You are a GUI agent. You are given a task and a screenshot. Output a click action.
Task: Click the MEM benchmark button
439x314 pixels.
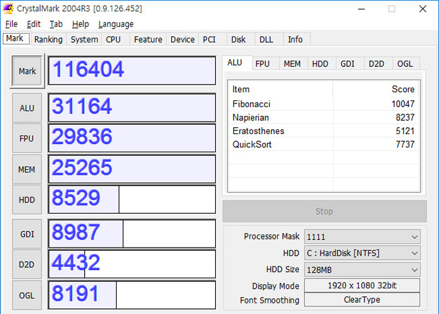pyautogui.click(x=27, y=169)
